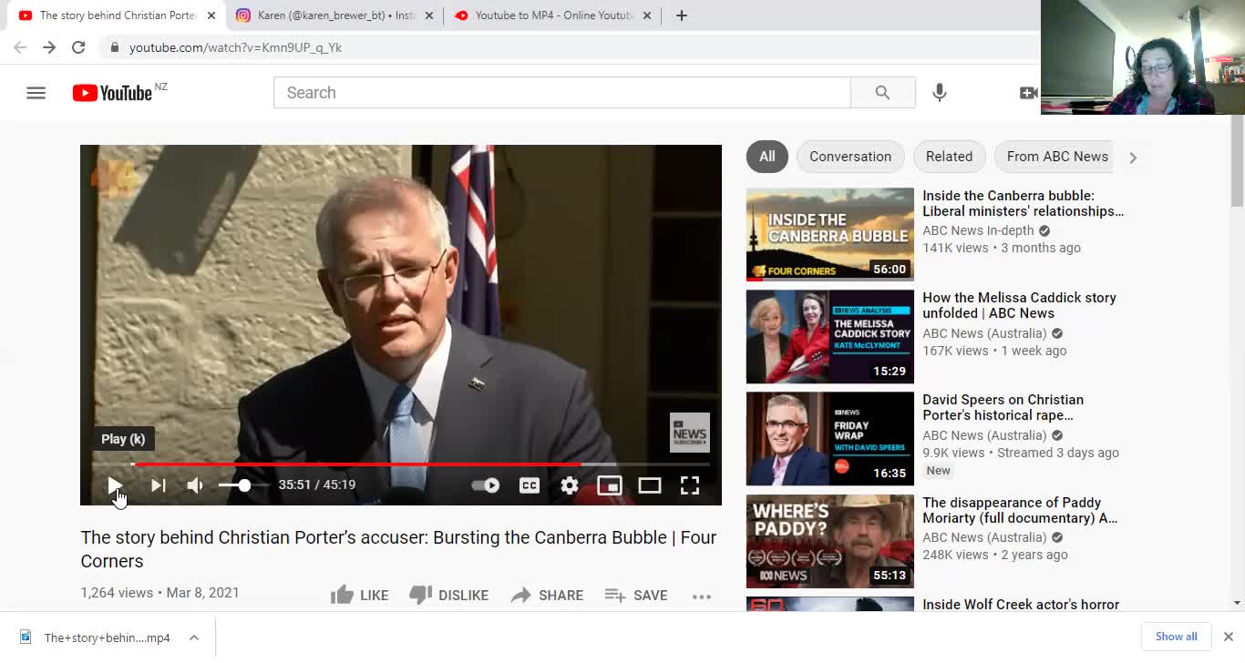Mute the video volume
The image size is (1245, 663).
click(x=195, y=485)
